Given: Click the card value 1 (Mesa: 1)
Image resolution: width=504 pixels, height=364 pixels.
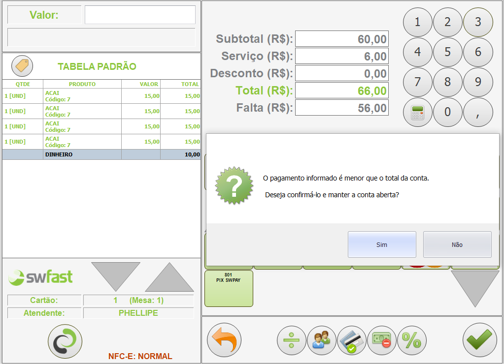Looking at the screenshot, I should 138,301.
